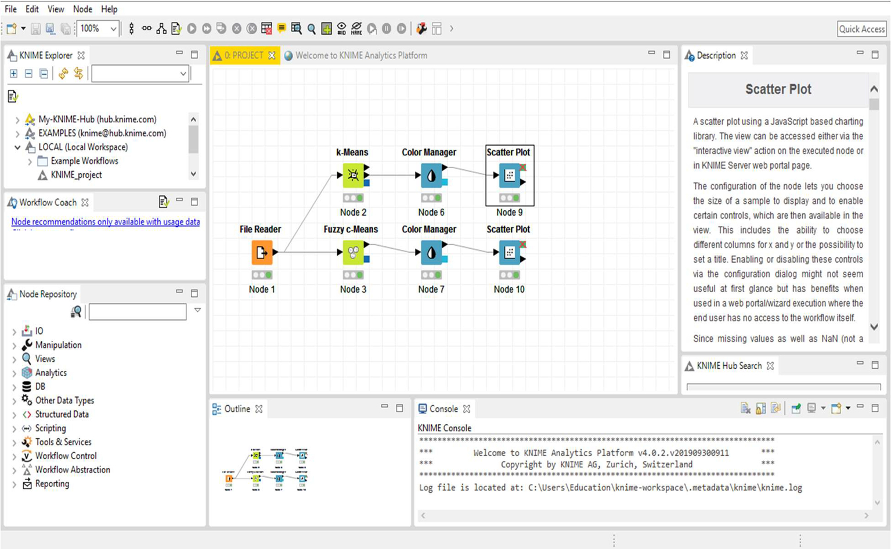Open the Help menu
Screen dimensions: 891x549
[x=109, y=9]
